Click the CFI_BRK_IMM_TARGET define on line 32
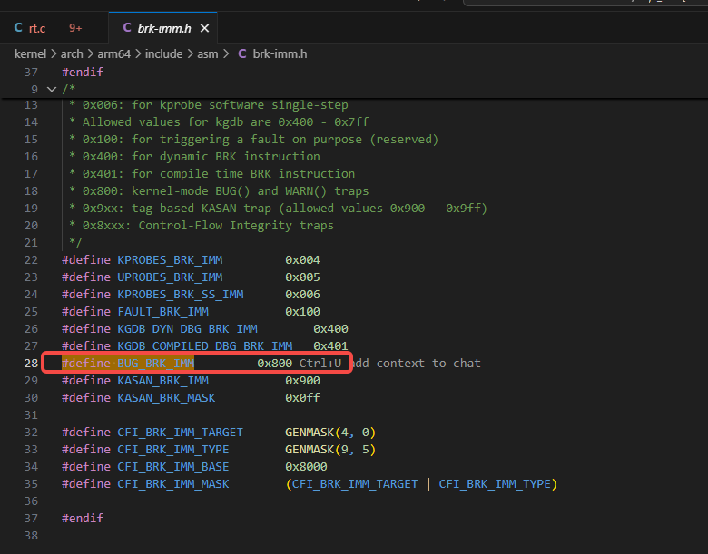This screenshot has width=708, height=554. coord(180,433)
